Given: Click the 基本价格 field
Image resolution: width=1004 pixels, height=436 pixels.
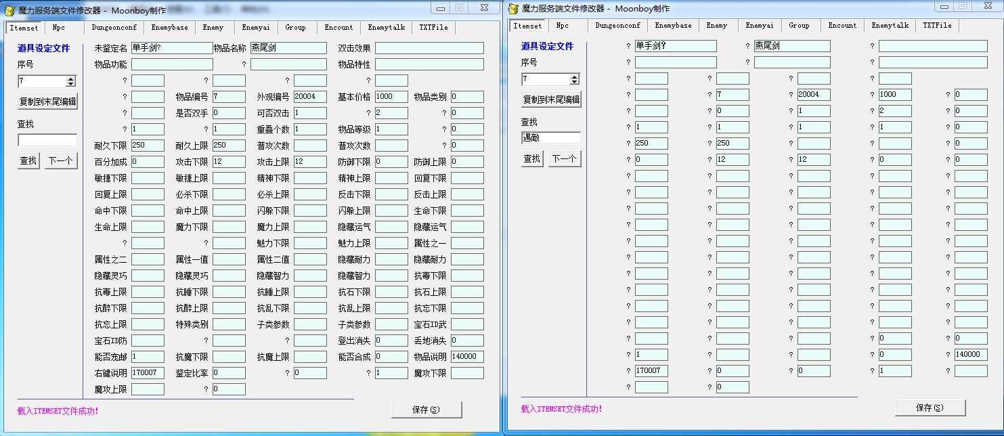Looking at the screenshot, I should (391, 97).
